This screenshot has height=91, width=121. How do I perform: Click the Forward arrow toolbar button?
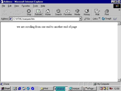pyautogui.click(x=17, y=12)
